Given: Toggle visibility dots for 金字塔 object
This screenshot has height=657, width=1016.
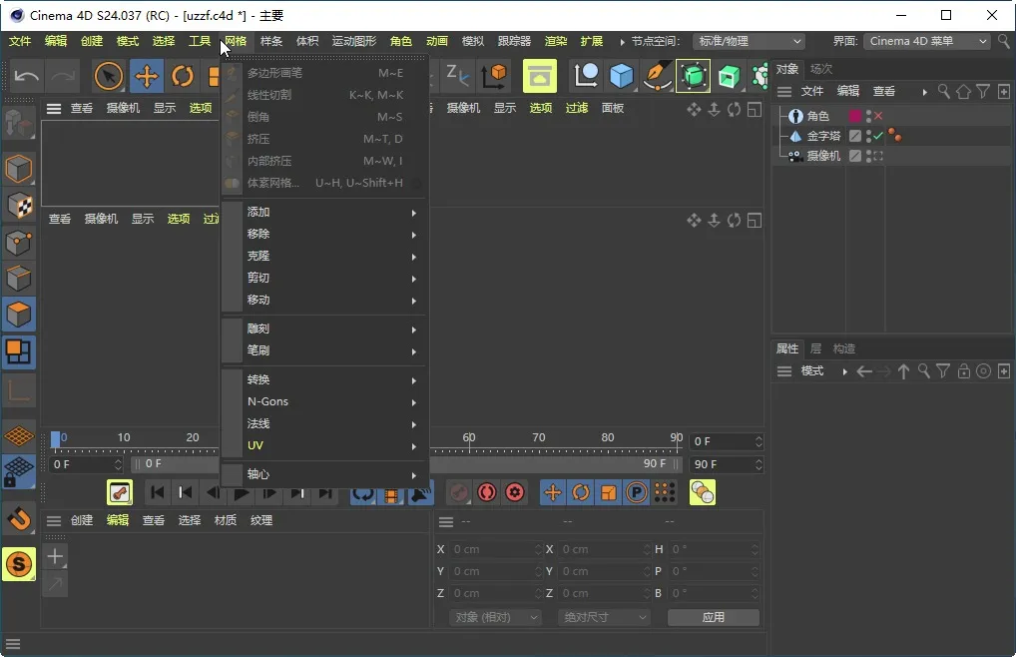Looking at the screenshot, I should pos(868,136).
